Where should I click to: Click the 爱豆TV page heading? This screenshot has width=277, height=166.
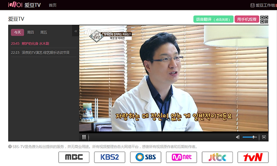pos(16,19)
